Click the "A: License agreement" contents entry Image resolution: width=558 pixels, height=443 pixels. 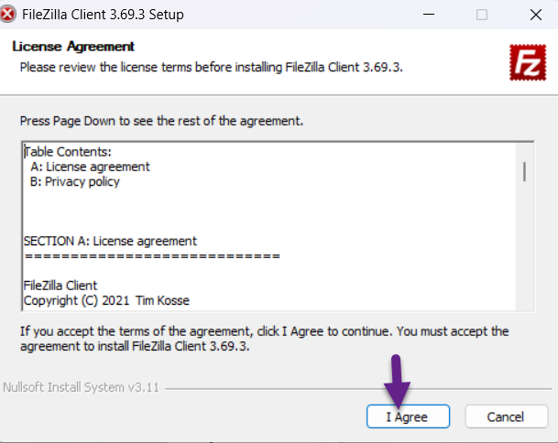click(90, 167)
